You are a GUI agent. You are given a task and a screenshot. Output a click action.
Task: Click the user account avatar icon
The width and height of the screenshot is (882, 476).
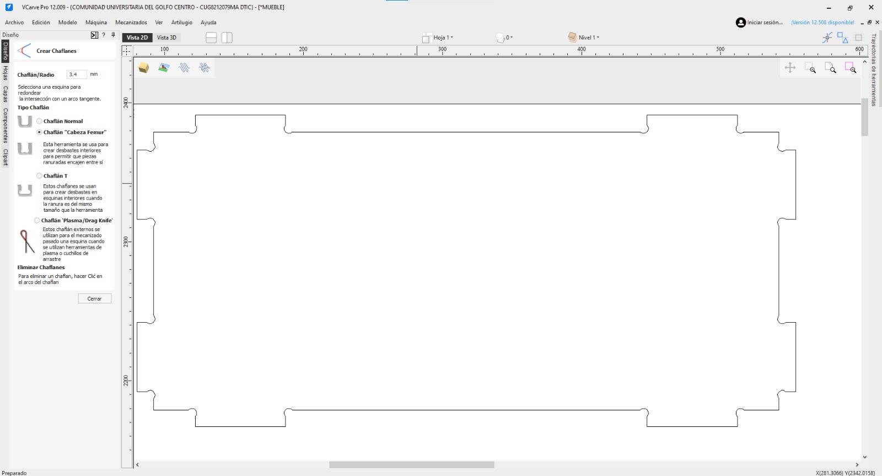(741, 23)
